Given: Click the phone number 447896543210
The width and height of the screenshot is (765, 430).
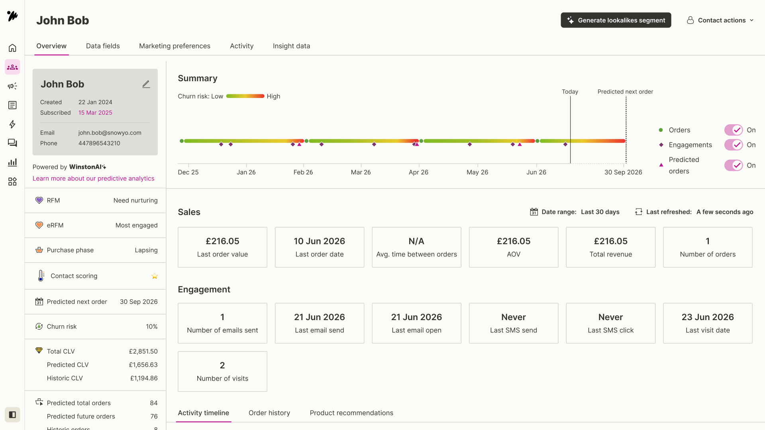Looking at the screenshot, I should [x=99, y=143].
